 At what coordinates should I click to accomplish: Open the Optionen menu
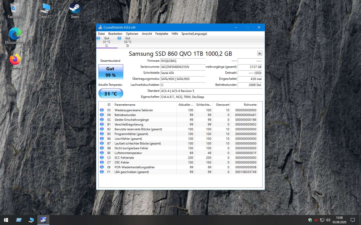(132, 34)
